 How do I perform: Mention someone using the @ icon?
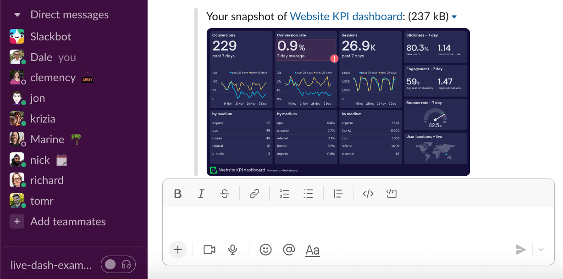coord(289,250)
